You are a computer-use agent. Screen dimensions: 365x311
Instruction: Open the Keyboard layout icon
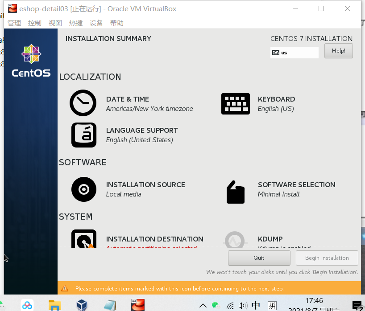click(235, 104)
